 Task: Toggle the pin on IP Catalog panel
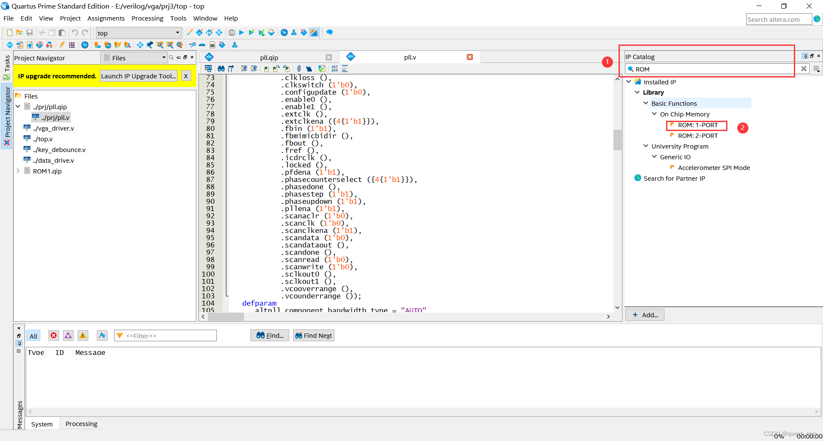coord(805,56)
